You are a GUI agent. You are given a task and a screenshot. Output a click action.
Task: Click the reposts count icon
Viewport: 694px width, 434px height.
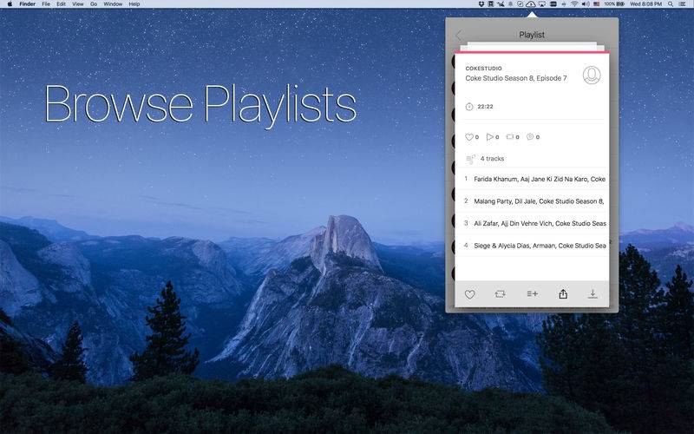[510, 137]
